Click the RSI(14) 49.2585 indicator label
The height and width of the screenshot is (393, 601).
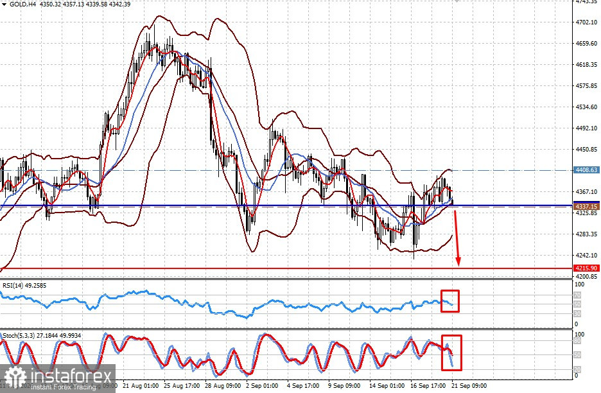(24, 286)
